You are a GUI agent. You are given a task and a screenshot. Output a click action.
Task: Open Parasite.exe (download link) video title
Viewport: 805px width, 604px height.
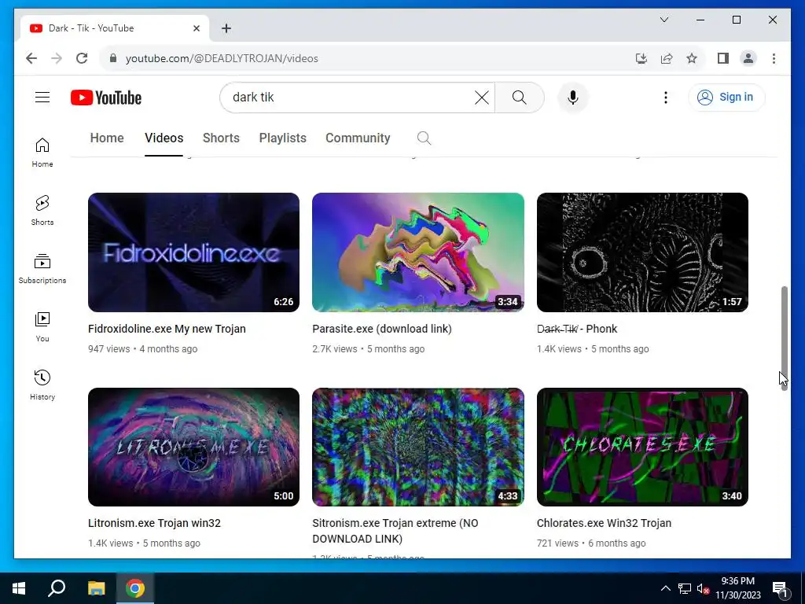pyautogui.click(x=382, y=329)
